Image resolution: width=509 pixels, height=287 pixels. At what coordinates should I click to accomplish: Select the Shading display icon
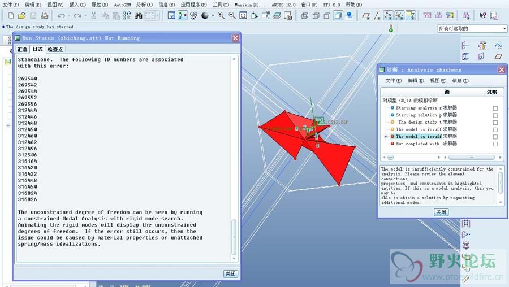tap(338, 15)
